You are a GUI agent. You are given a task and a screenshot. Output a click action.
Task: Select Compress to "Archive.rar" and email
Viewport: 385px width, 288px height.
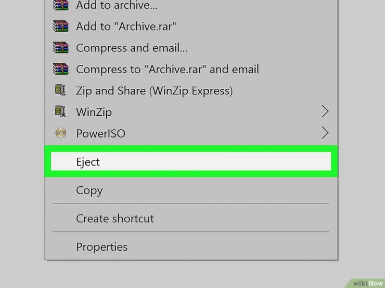tap(191, 69)
